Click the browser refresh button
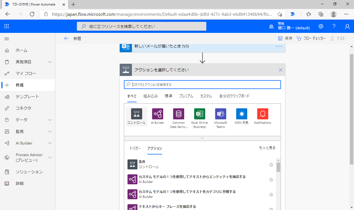Viewport: 354px width, 210px height. (x=32, y=14)
